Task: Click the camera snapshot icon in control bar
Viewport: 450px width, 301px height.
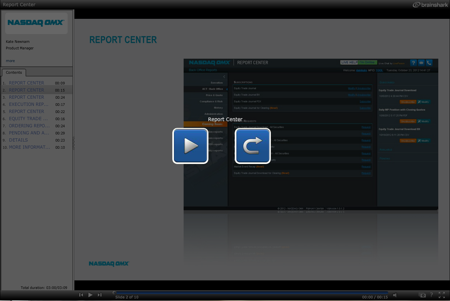Action: [422, 295]
